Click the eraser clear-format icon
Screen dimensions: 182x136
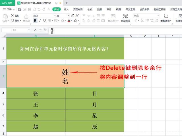pos(76,21)
